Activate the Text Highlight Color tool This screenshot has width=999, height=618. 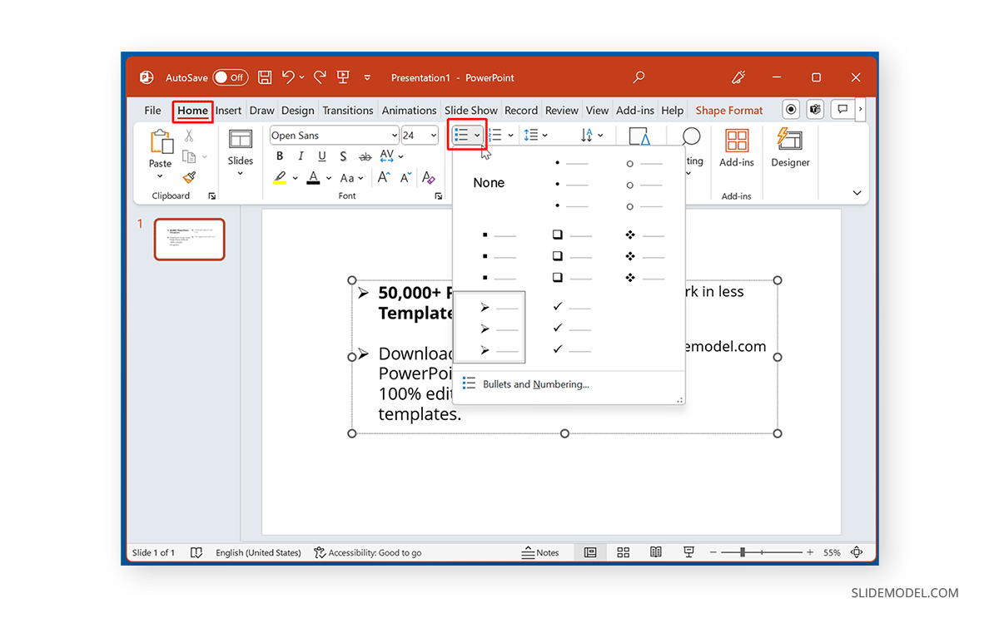(x=281, y=177)
